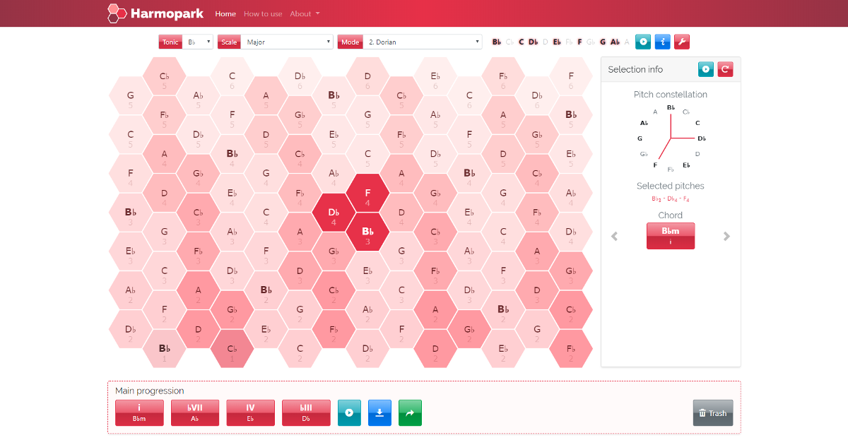Click the greyed Cb note in scale list
The height and width of the screenshot is (445, 848).
tap(510, 42)
